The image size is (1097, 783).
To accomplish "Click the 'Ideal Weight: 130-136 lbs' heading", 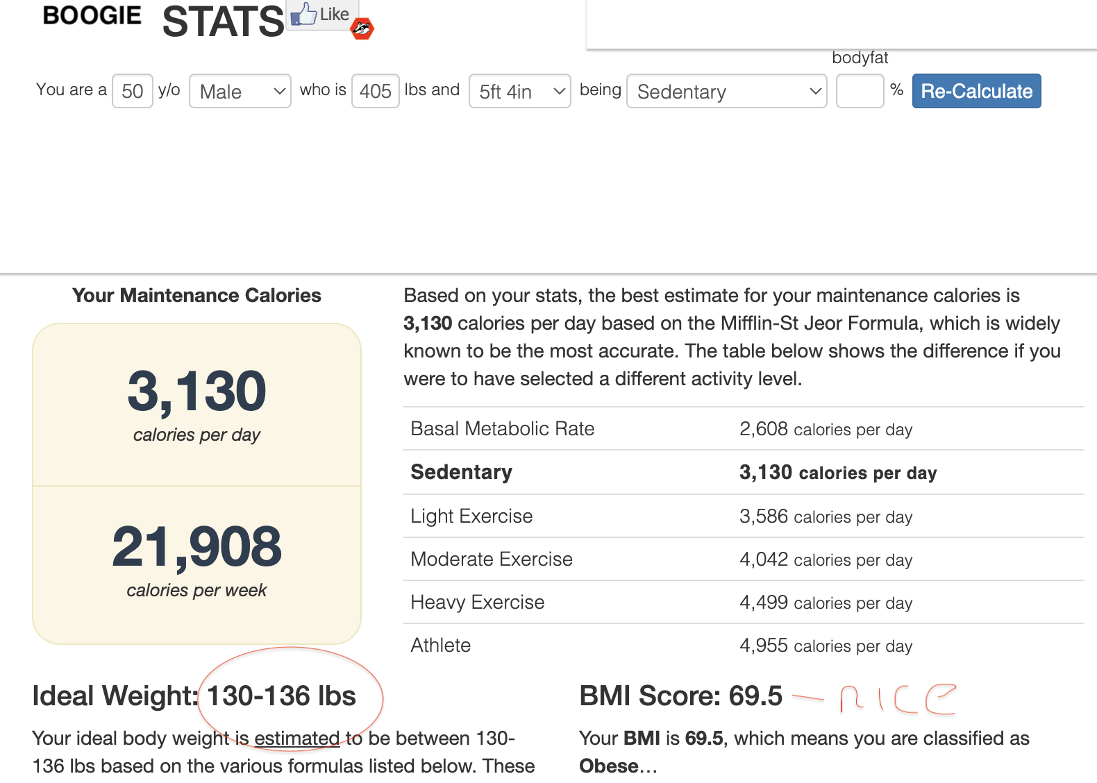I will pyautogui.click(x=194, y=696).
